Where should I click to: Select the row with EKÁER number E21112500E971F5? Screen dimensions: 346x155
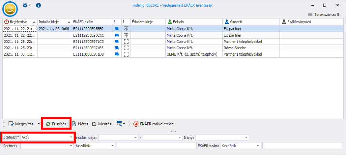pos(91,48)
